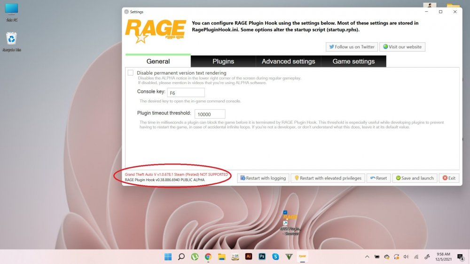Click Visit our website
The width and height of the screenshot is (470, 264).
point(402,47)
